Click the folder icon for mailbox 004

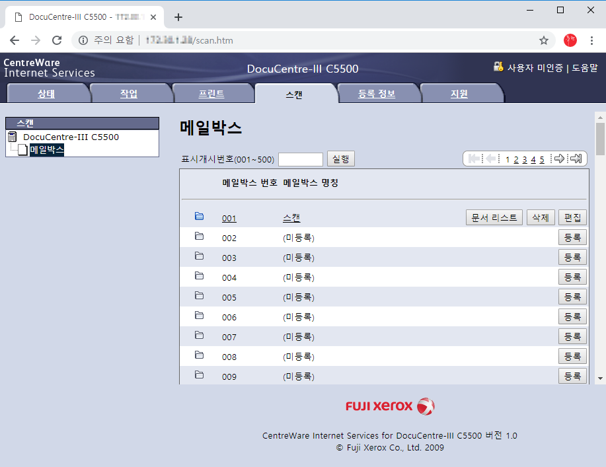click(x=199, y=276)
